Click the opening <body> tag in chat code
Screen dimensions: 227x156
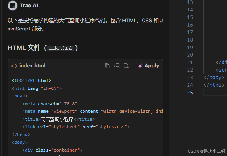[x=20, y=142]
